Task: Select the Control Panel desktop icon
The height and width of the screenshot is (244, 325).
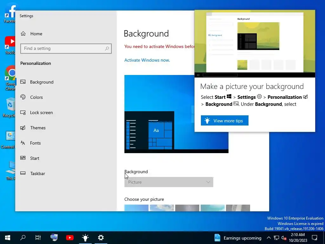Action: pyautogui.click(x=8, y=140)
